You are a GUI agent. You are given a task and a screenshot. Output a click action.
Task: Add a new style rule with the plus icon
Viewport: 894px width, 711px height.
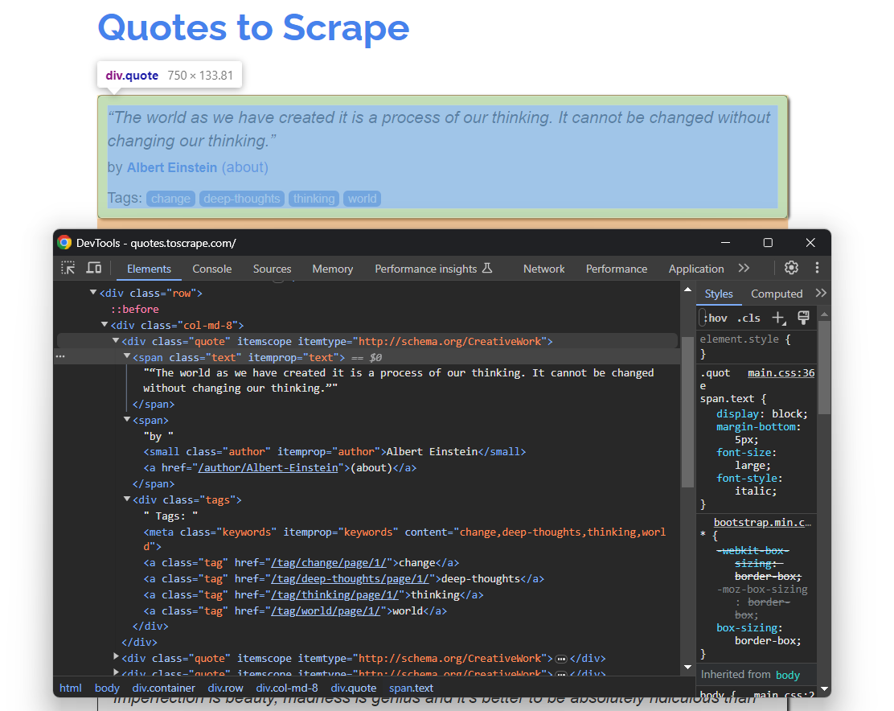778,318
